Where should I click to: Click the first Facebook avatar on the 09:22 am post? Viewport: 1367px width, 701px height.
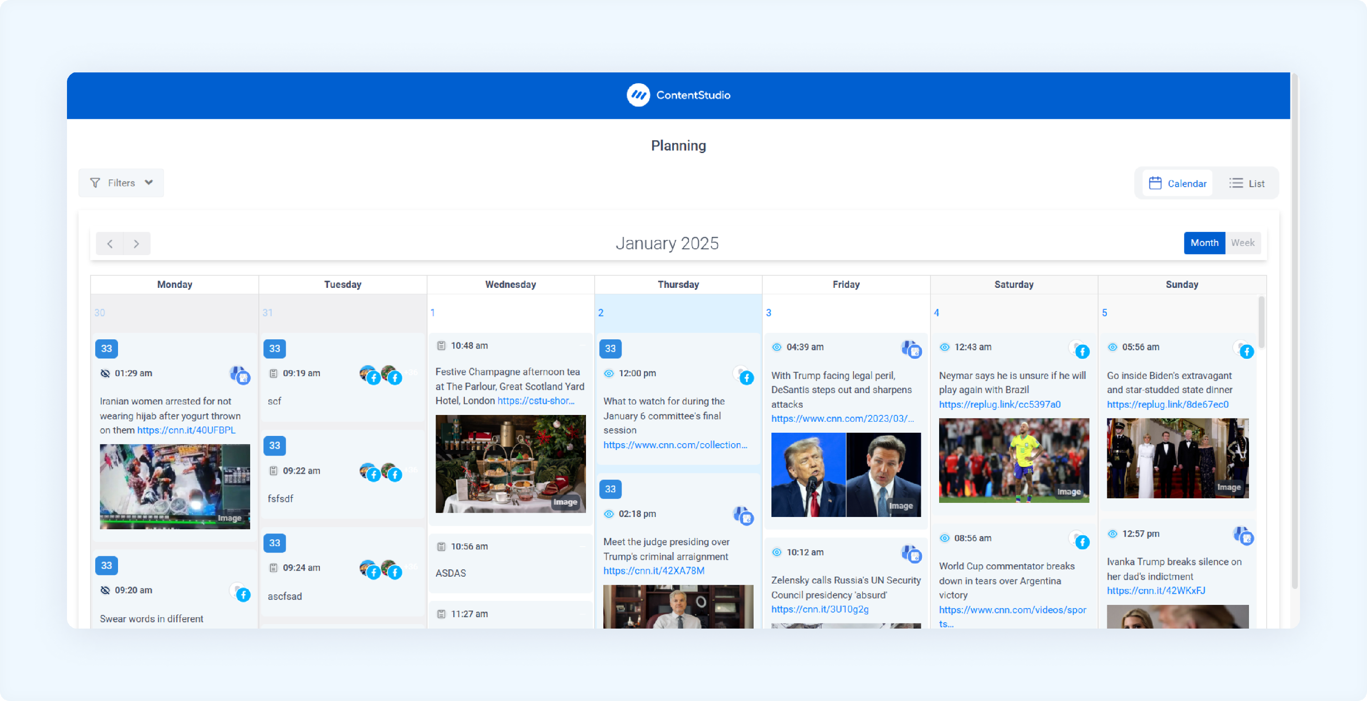370,472
